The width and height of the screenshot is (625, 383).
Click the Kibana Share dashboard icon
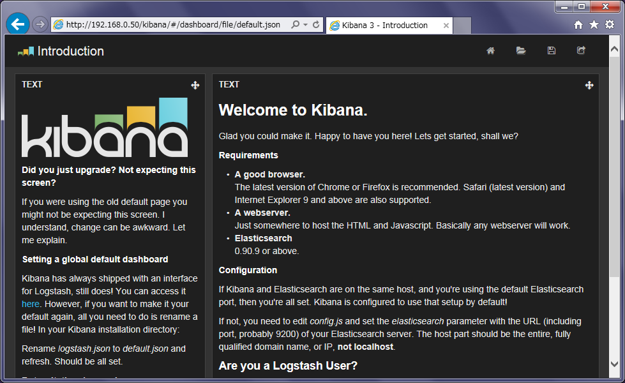tap(581, 50)
